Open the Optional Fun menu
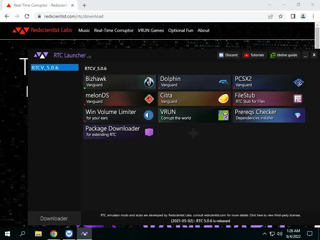The width and height of the screenshot is (320, 240). [x=181, y=30]
